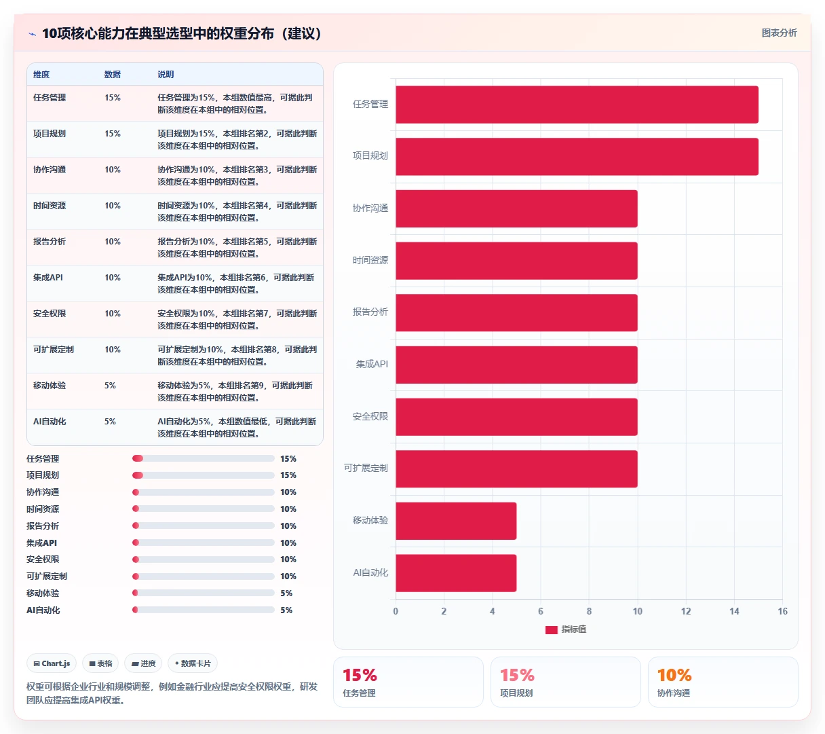Click the AI自动化 progress bar
The image size is (825, 734).
pos(204,610)
